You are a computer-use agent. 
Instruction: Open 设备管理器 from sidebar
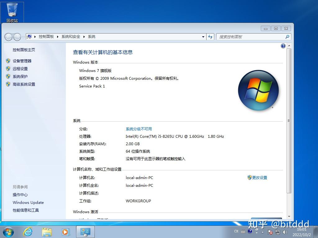22,61
